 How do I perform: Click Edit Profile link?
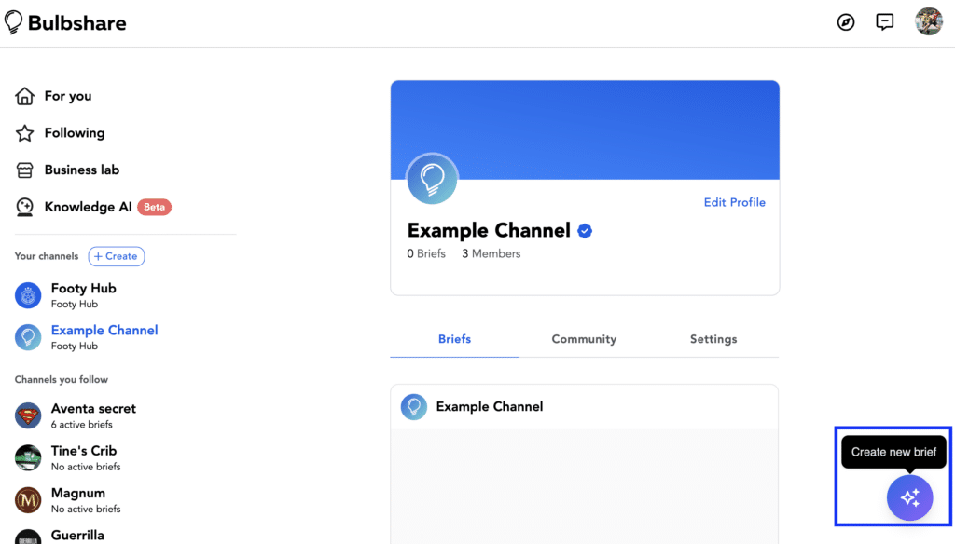coord(735,203)
